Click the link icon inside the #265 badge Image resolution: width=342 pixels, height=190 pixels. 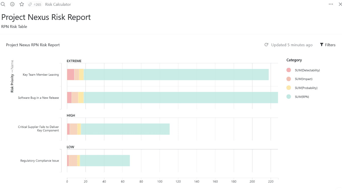pyautogui.click(x=31, y=4)
